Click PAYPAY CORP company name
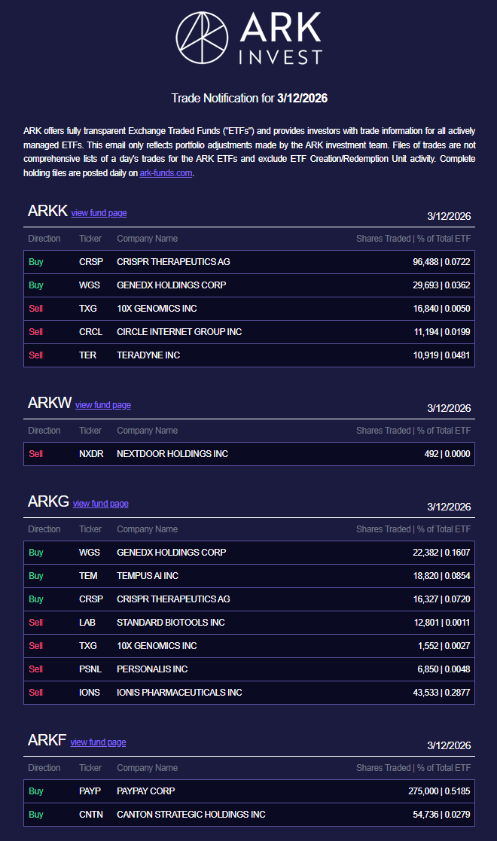Image resolution: width=497 pixels, height=841 pixels. point(146,791)
